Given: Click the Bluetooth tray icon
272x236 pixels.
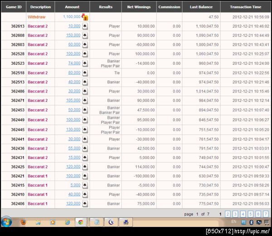Looking at the screenshot, I should click(251, 222).
